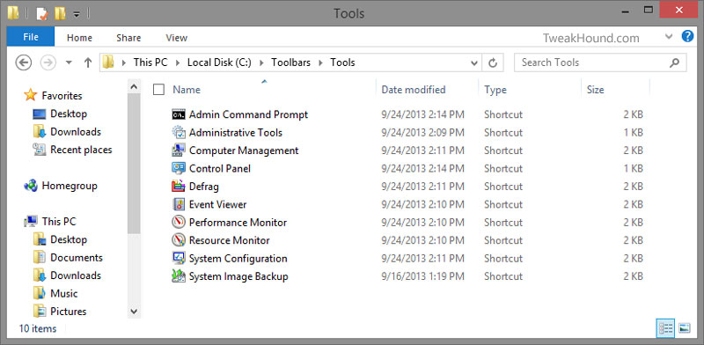The height and width of the screenshot is (345, 704).
Task: Open the File menu
Action: (x=31, y=37)
